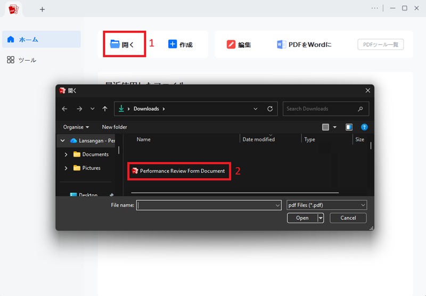
Task: Select the Documents folder in tree
Action: coord(91,154)
